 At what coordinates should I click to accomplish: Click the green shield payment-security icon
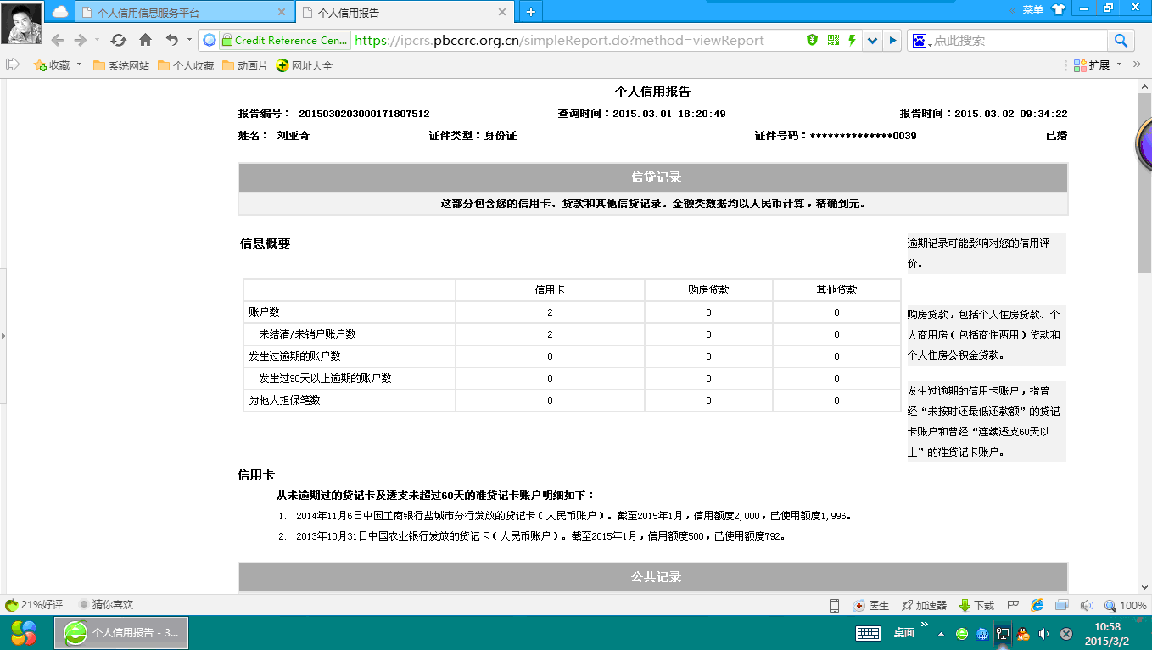click(812, 40)
